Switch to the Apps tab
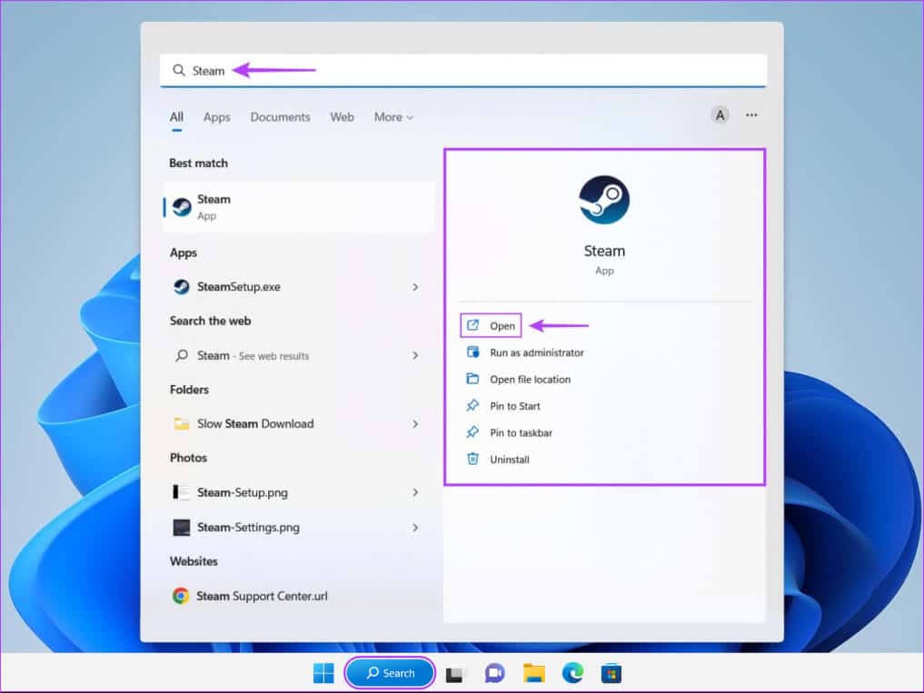924x693 pixels. 217,116
